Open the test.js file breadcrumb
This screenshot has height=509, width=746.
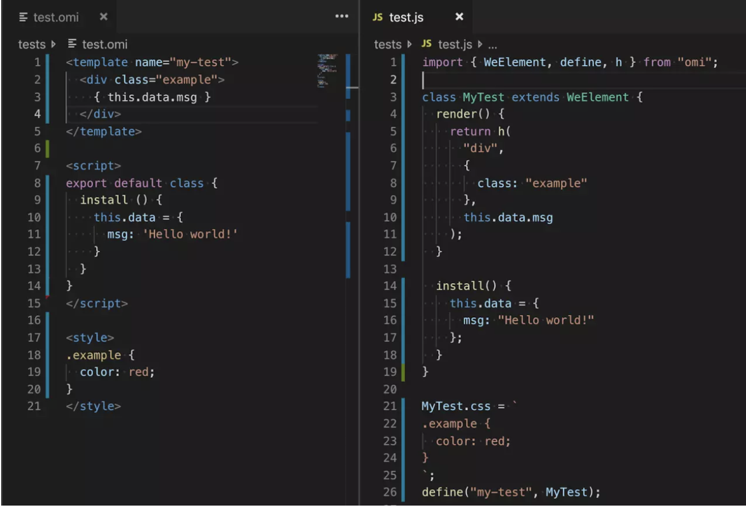(x=455, y=44)
